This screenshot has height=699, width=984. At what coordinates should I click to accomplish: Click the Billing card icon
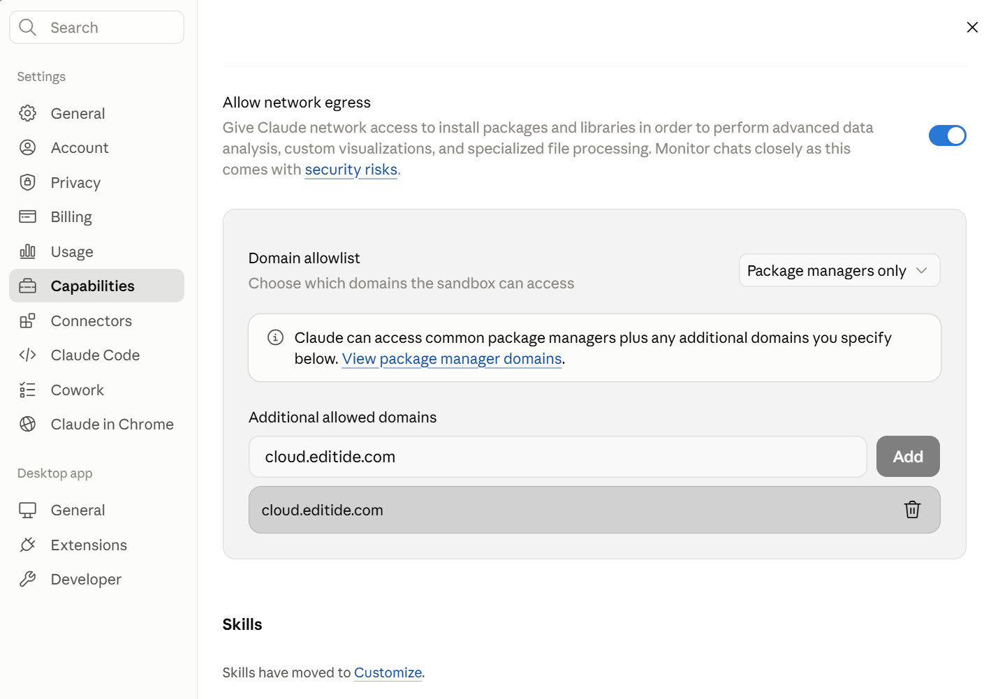27,216
